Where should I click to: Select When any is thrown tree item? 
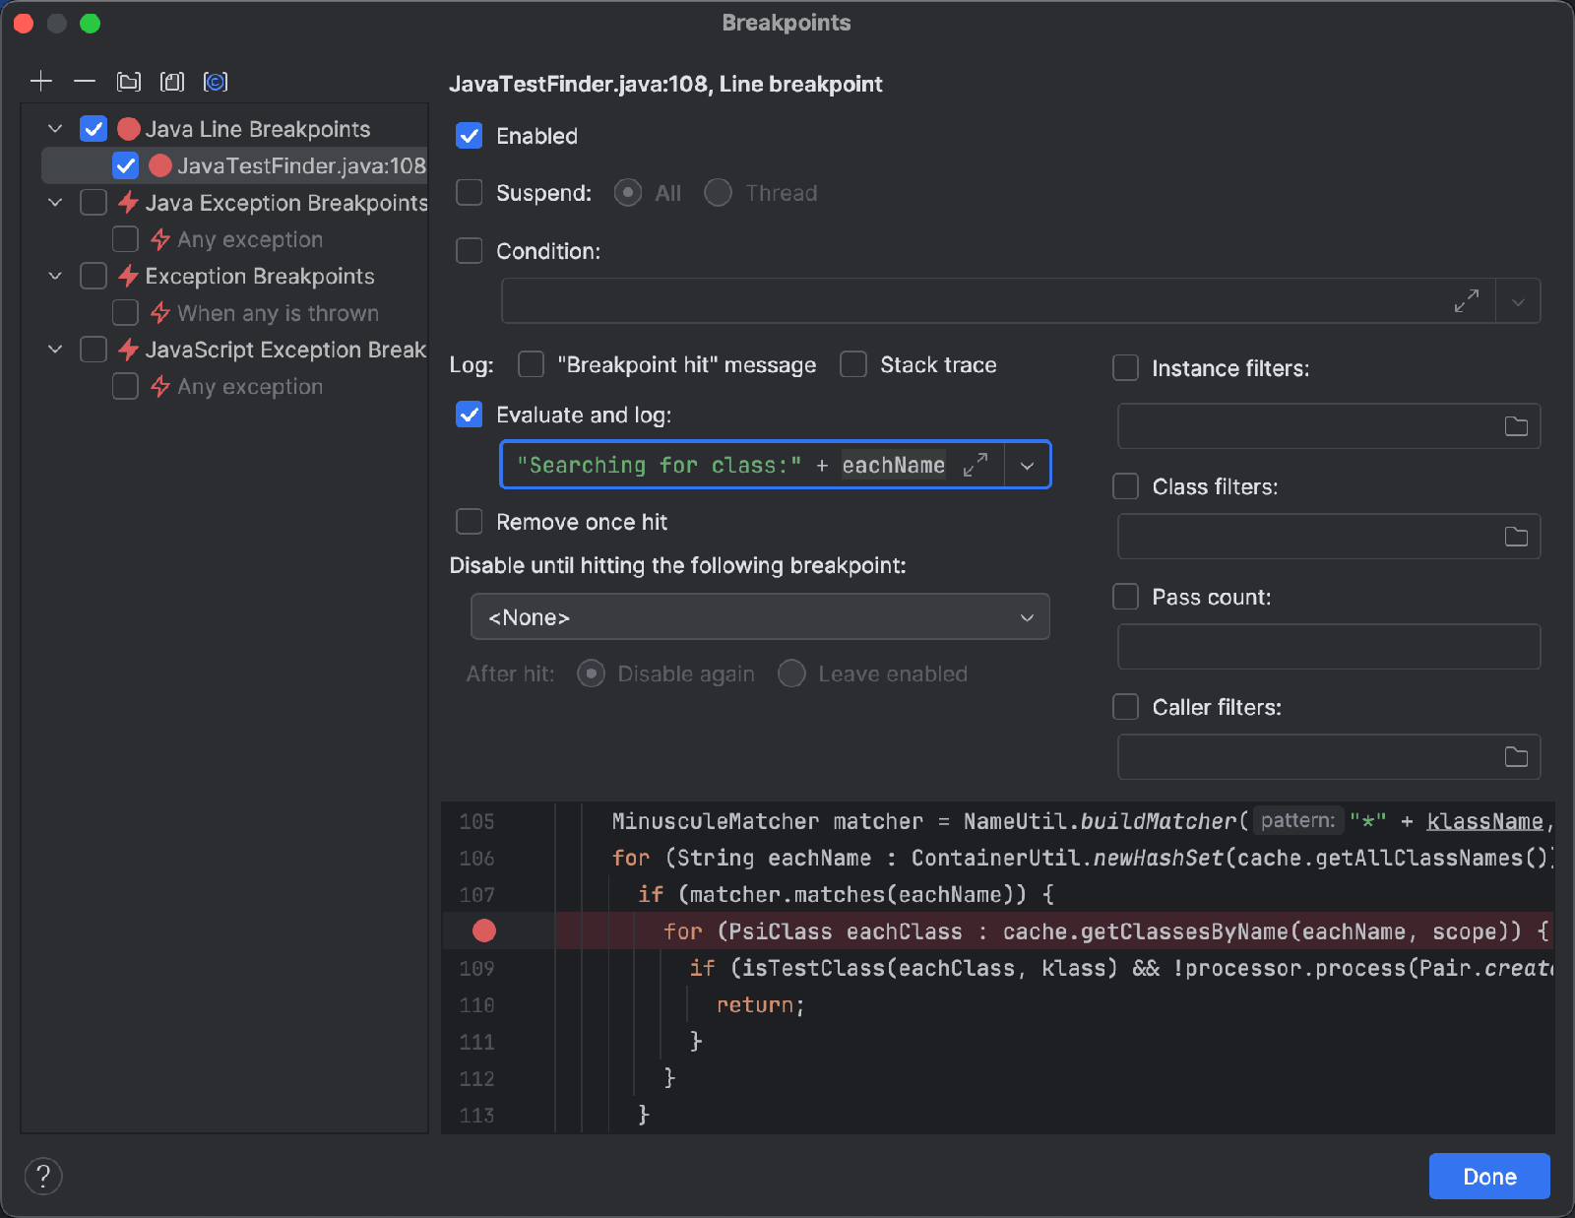tap(278, 313)
